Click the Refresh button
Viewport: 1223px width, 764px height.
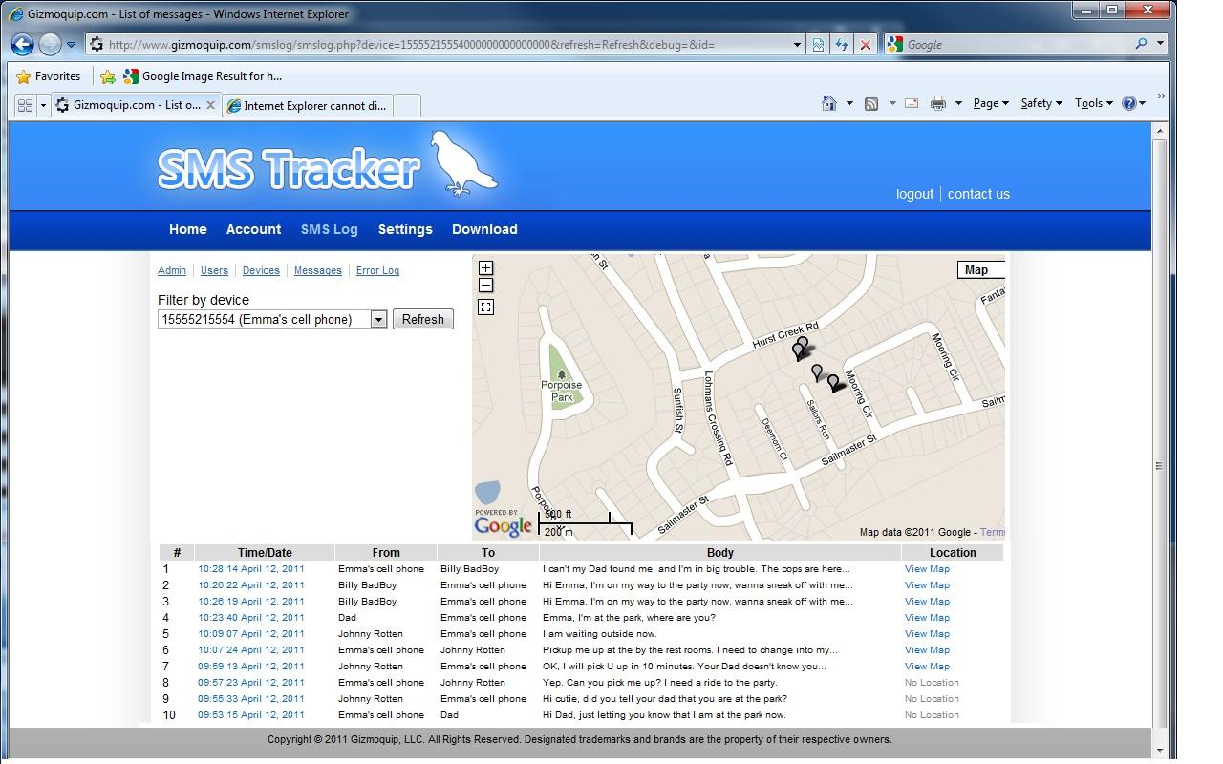pyautogui.click(x=422, y=319)
